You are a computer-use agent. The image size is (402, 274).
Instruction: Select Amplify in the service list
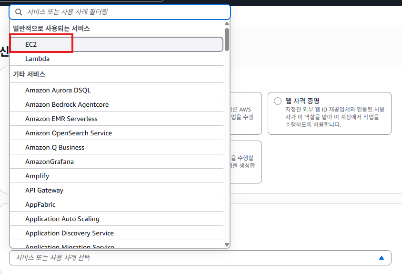coord(116,176)
